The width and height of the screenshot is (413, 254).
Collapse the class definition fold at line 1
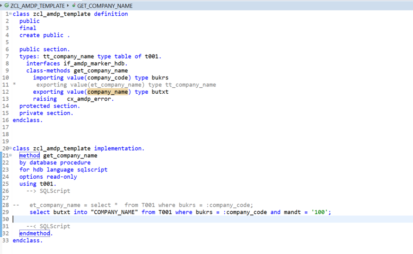pyautogui.click(x=10, y=14)
